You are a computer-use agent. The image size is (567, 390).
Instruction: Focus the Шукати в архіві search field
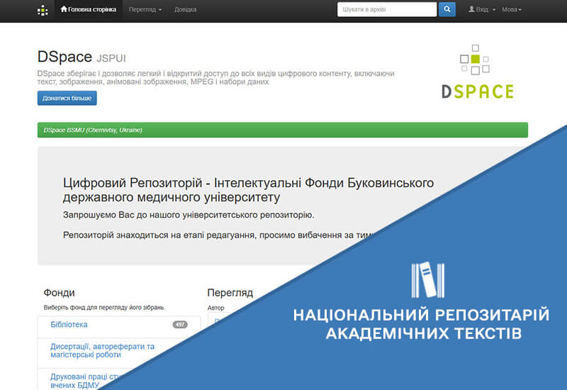[x=386, y=9]
